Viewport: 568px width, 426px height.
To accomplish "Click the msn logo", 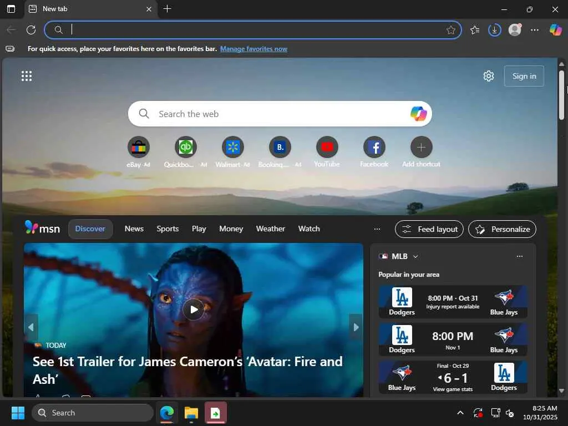I will (x=42, y=228).
